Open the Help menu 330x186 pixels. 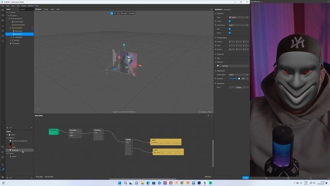37,6
